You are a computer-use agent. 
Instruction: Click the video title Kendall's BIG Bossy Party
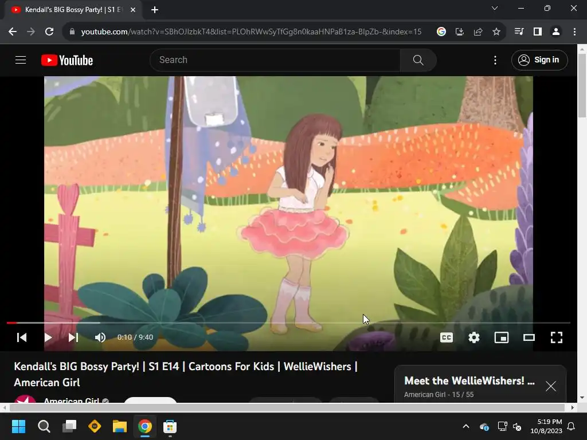pyautogui.click(x=186, y=374)
